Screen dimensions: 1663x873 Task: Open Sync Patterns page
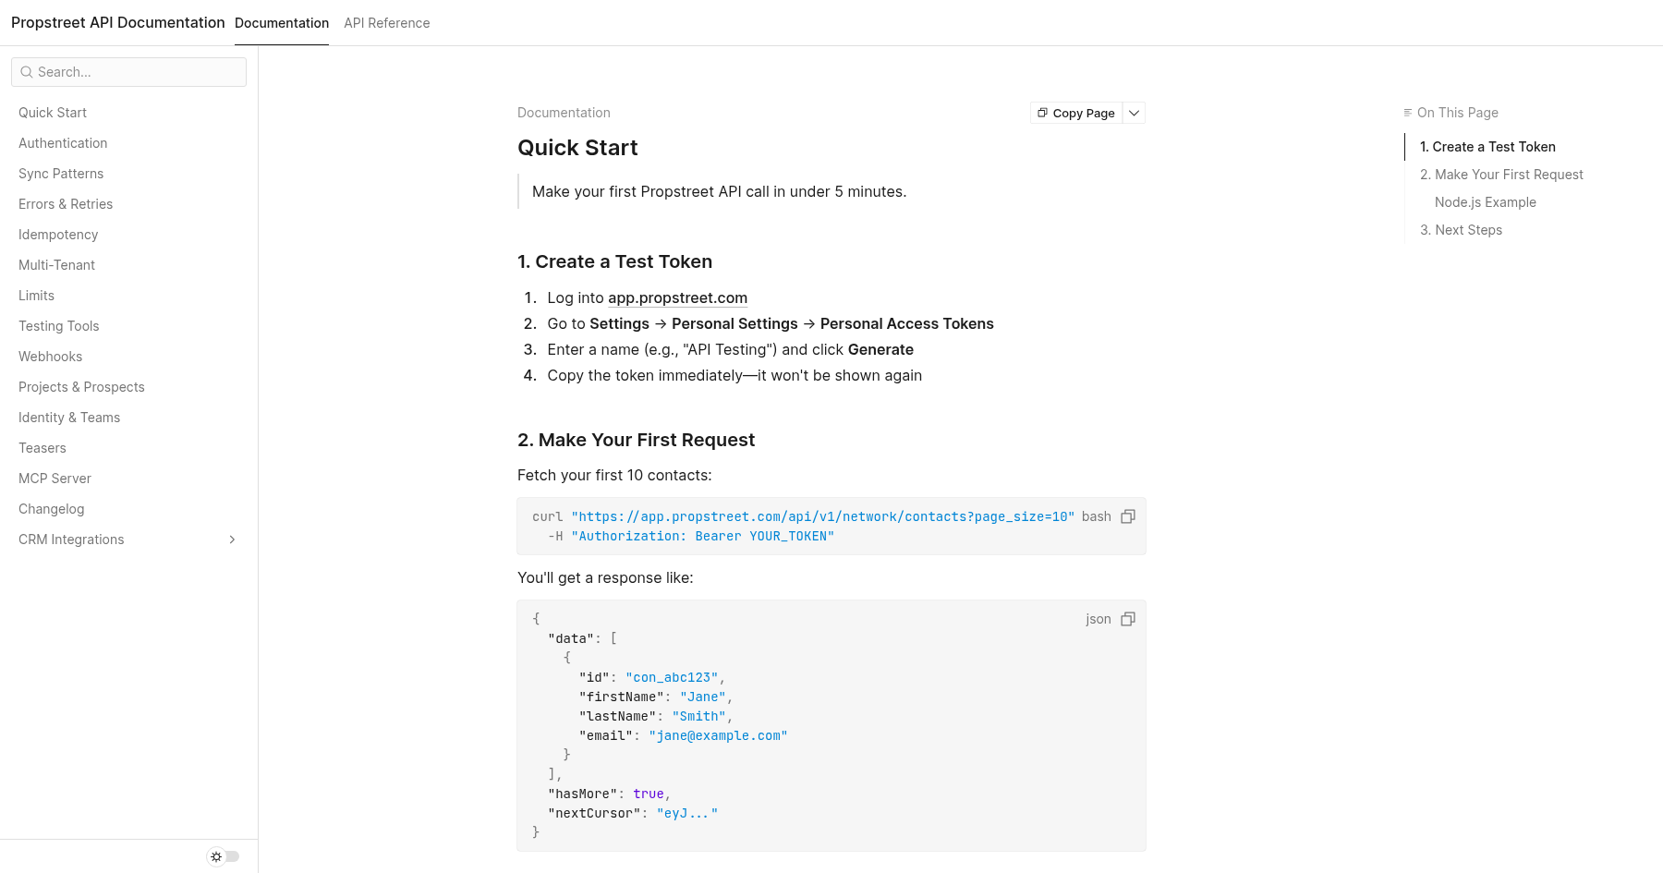(x=61, y=174)
